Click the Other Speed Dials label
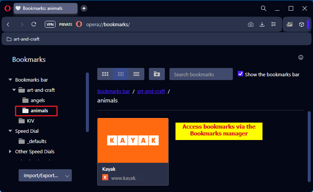Image resolution: width=313 pixels, height=192 pixels. tap(35, 152)
